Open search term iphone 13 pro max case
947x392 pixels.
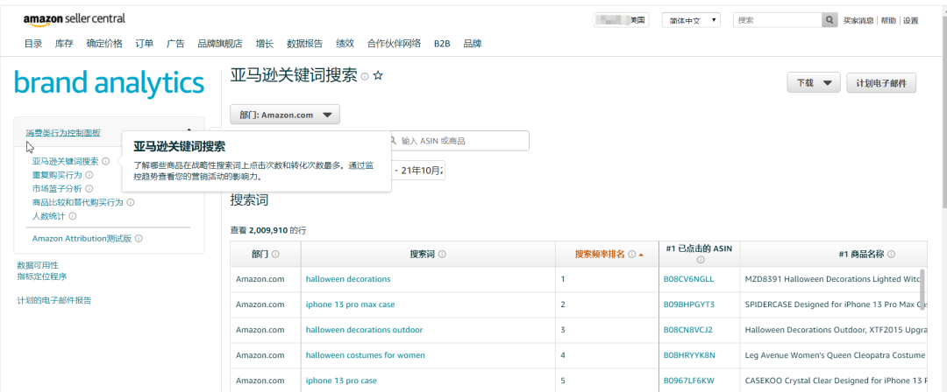[x=350, y=304]
